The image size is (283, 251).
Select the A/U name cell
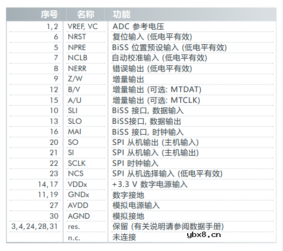[75, 100]
